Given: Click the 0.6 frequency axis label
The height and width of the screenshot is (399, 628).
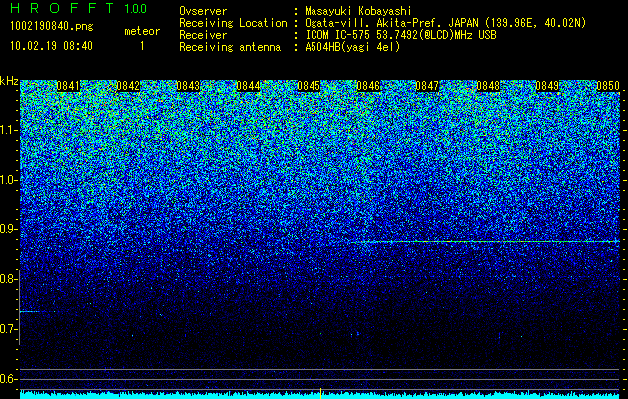Looking at the screenshot, I should (9, 379).
